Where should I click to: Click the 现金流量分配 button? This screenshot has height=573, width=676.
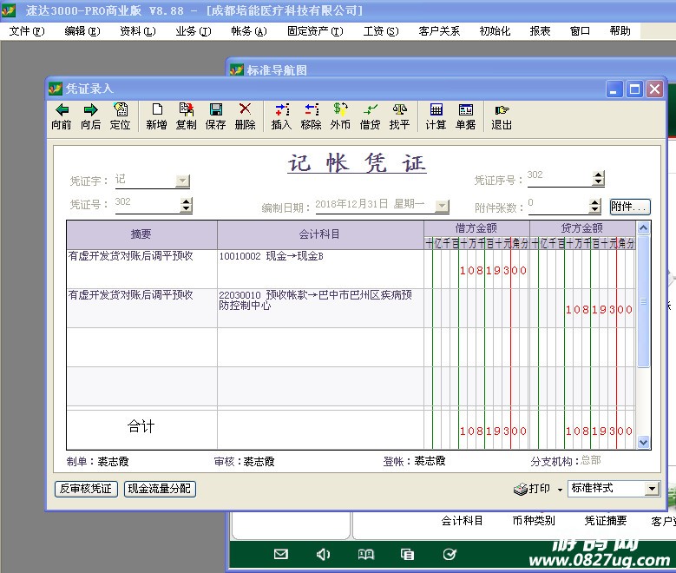click(x=160, y=489)
